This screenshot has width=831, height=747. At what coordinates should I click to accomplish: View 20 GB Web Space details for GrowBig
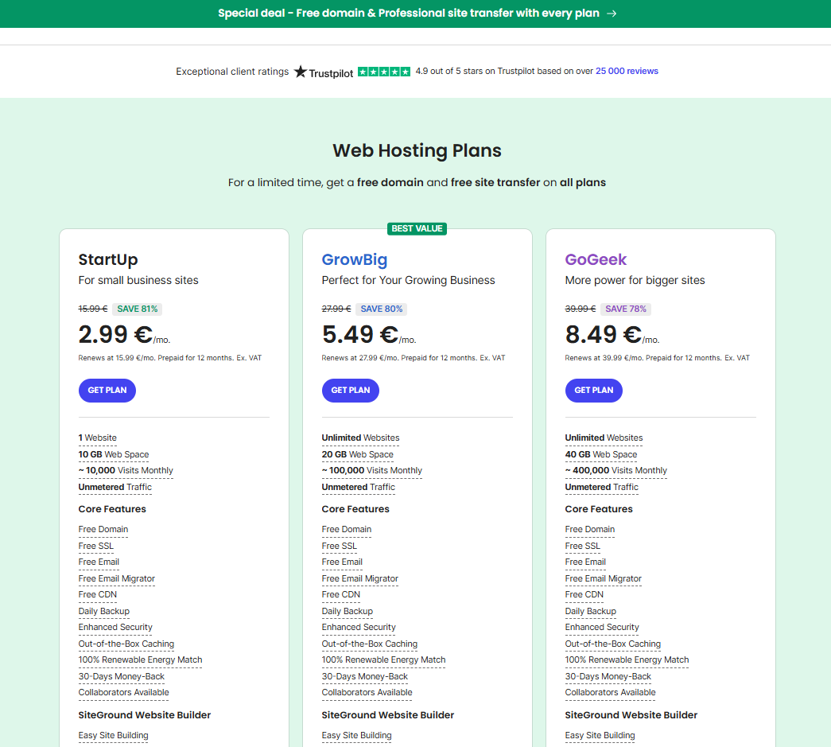tap(357, 454)
